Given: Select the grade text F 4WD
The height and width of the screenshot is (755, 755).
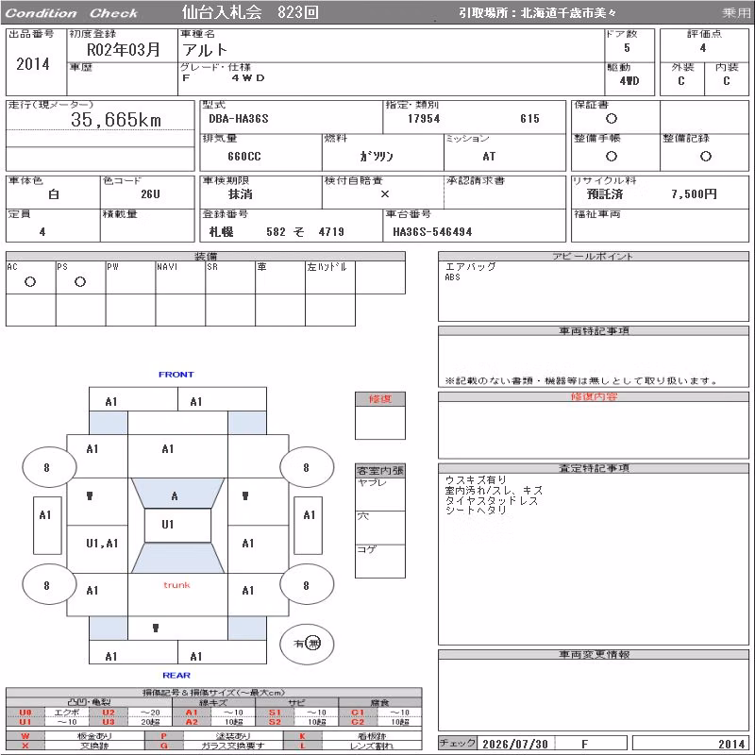Looking at the screenshot, I should (224, 78).
